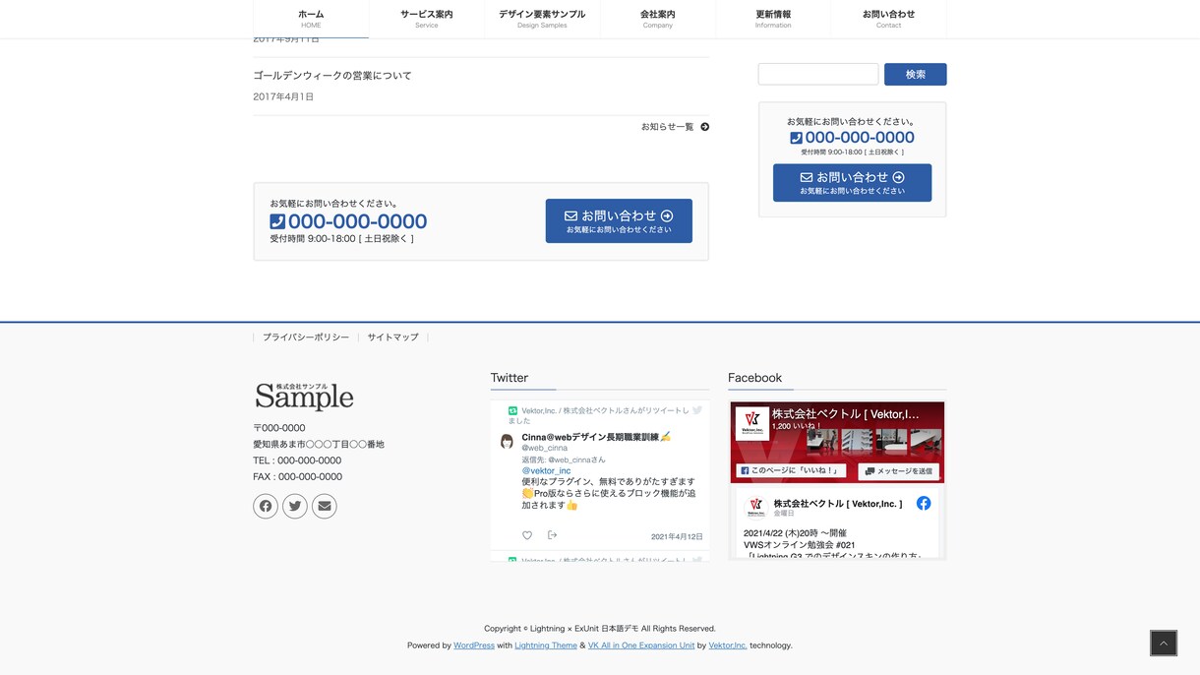Click the arrow icon next to お知らせ一覧
The width and height of the screenshot is (1200, 675).
pyautogui.click(x=704, y=127)
